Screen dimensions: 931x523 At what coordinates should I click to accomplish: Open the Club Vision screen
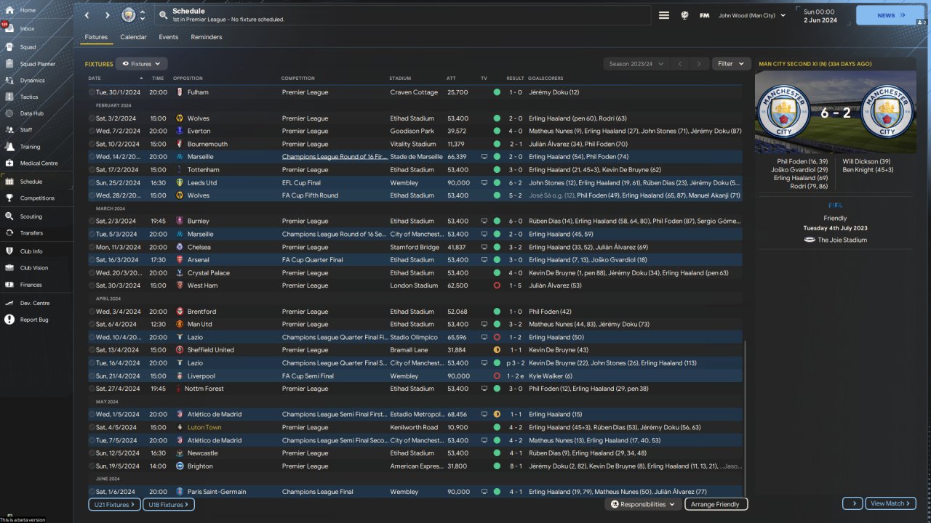tap(34, 268)
